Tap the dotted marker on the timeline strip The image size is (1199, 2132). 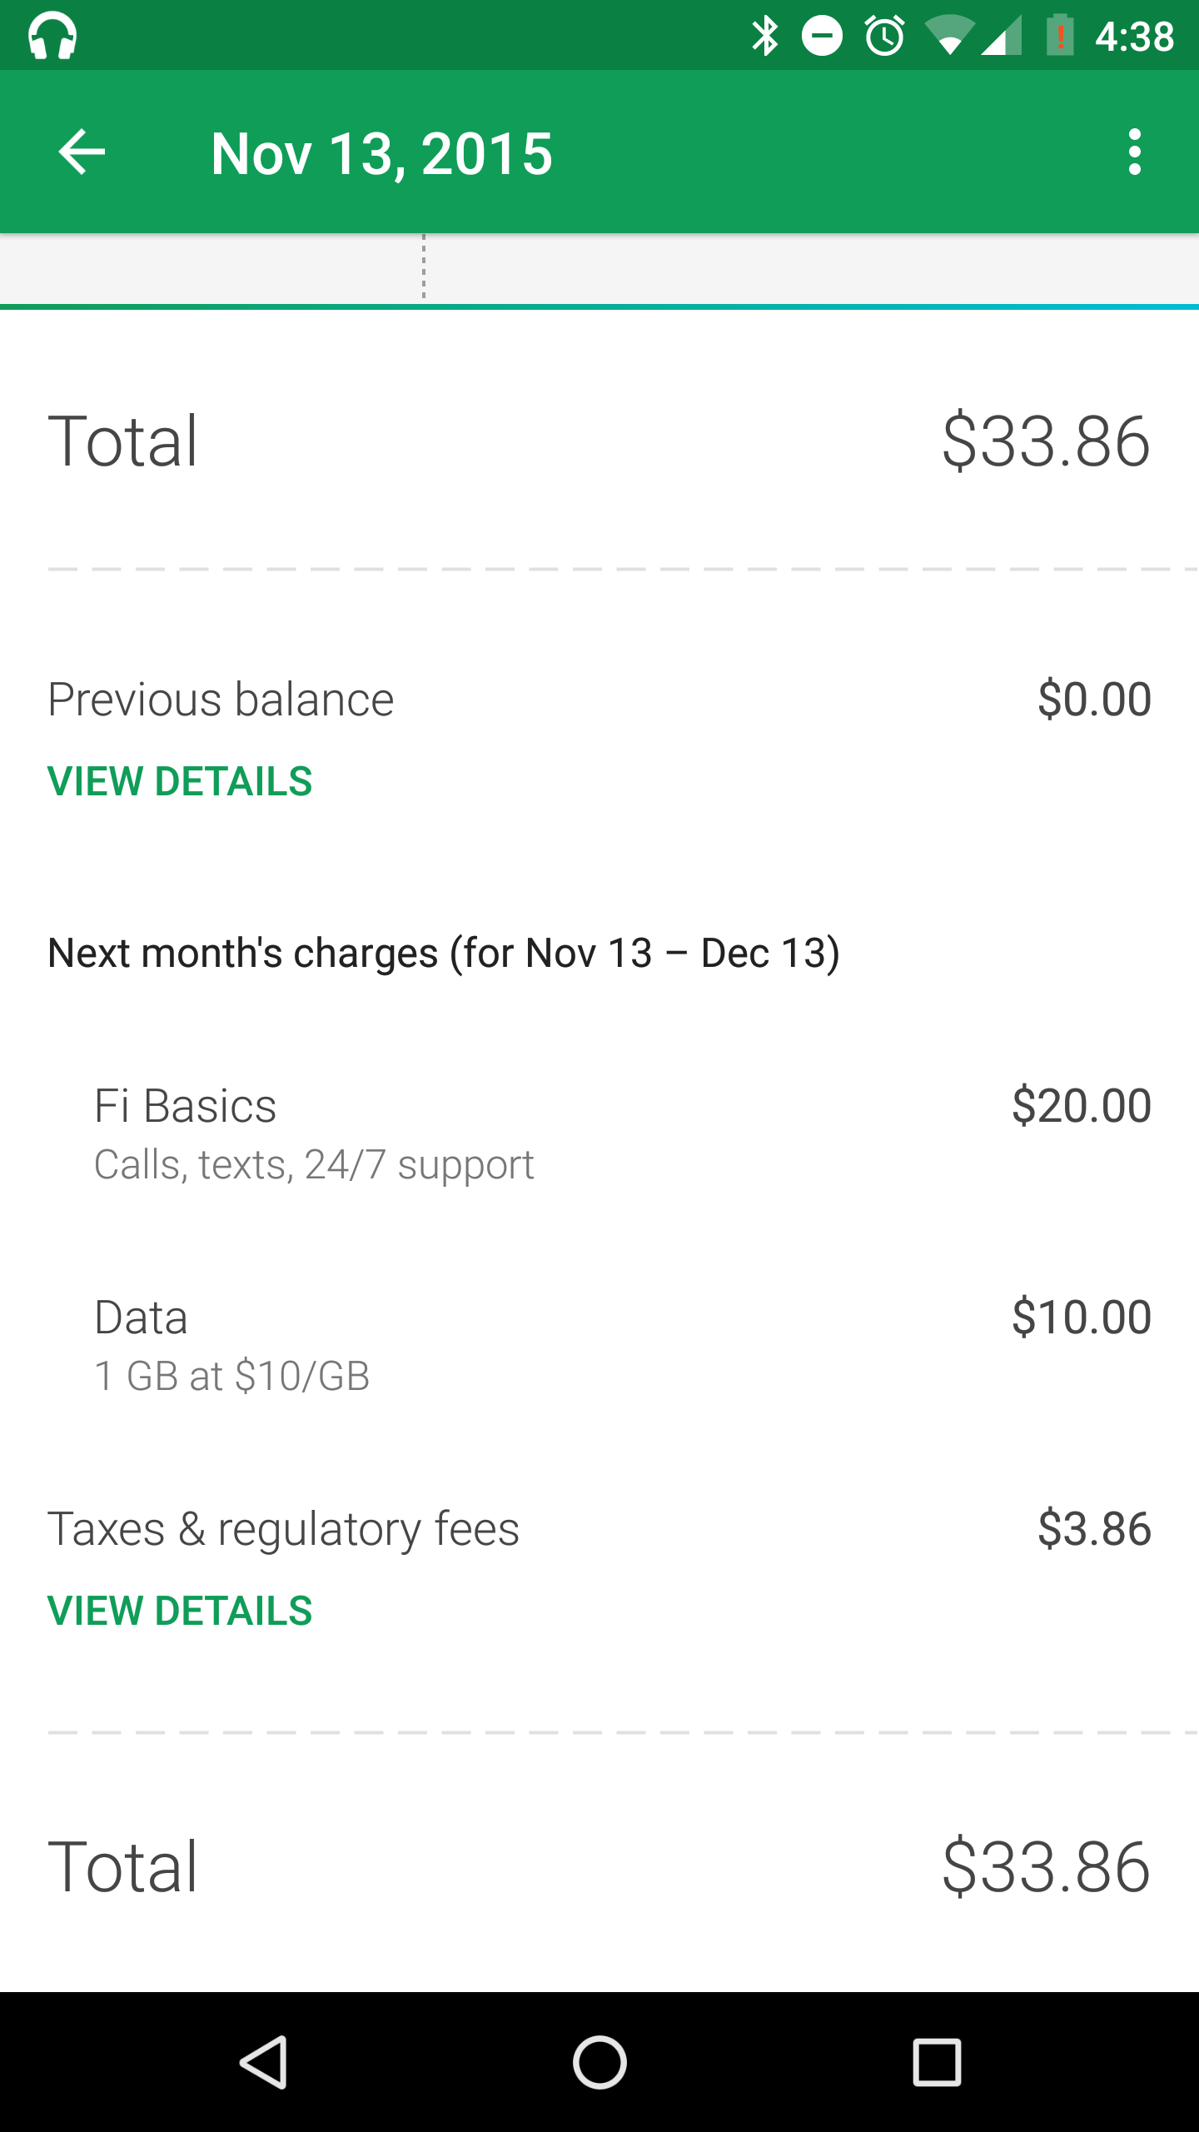(x=424, y=267)
